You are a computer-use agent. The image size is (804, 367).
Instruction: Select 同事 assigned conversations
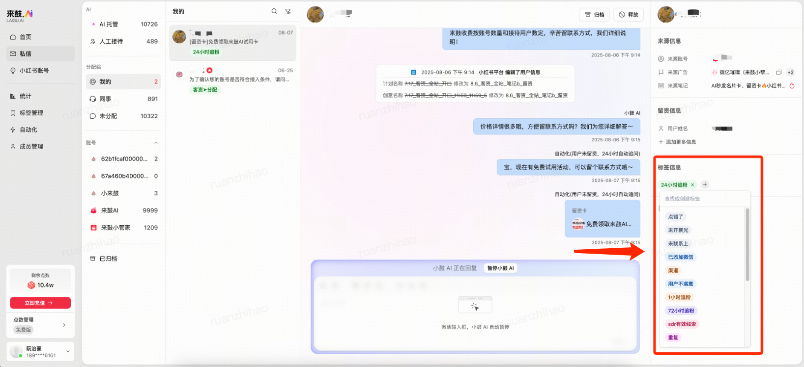point(123,99)
